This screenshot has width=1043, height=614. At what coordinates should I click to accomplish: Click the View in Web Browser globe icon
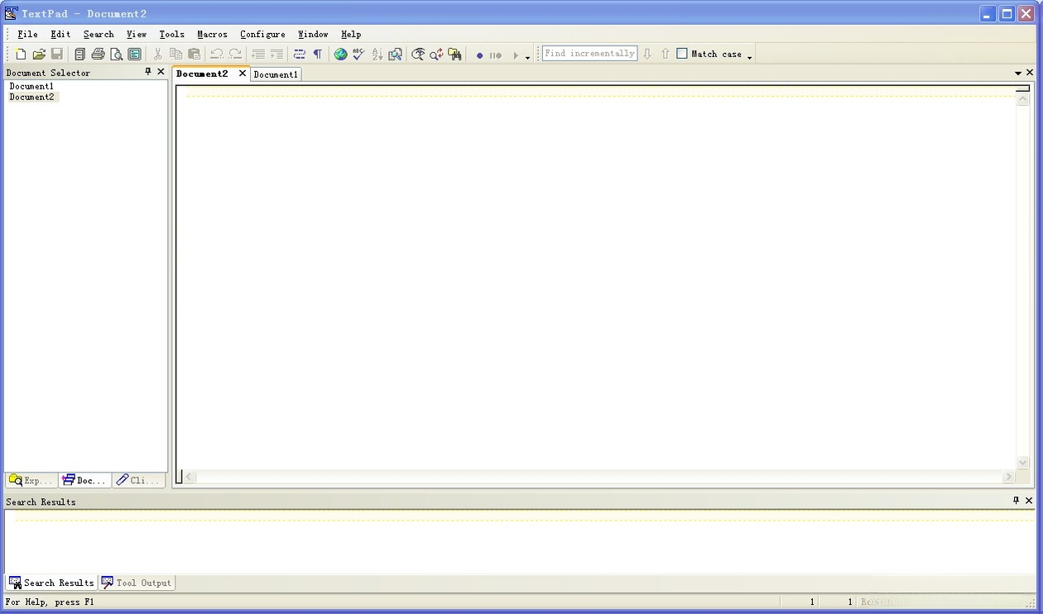click(x=340, y=54)
